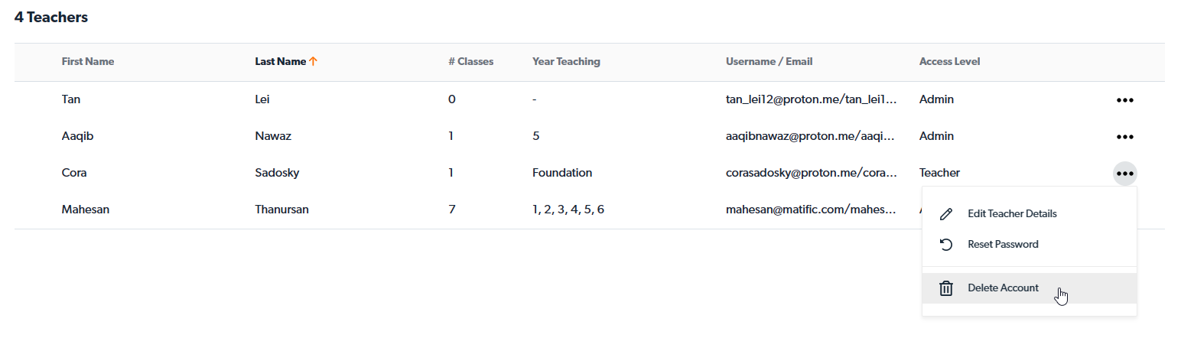Viewport: 1181px width, 338px height.
Task: Click the orange sort arrow next to Last Name
Action: coord(313,61)
